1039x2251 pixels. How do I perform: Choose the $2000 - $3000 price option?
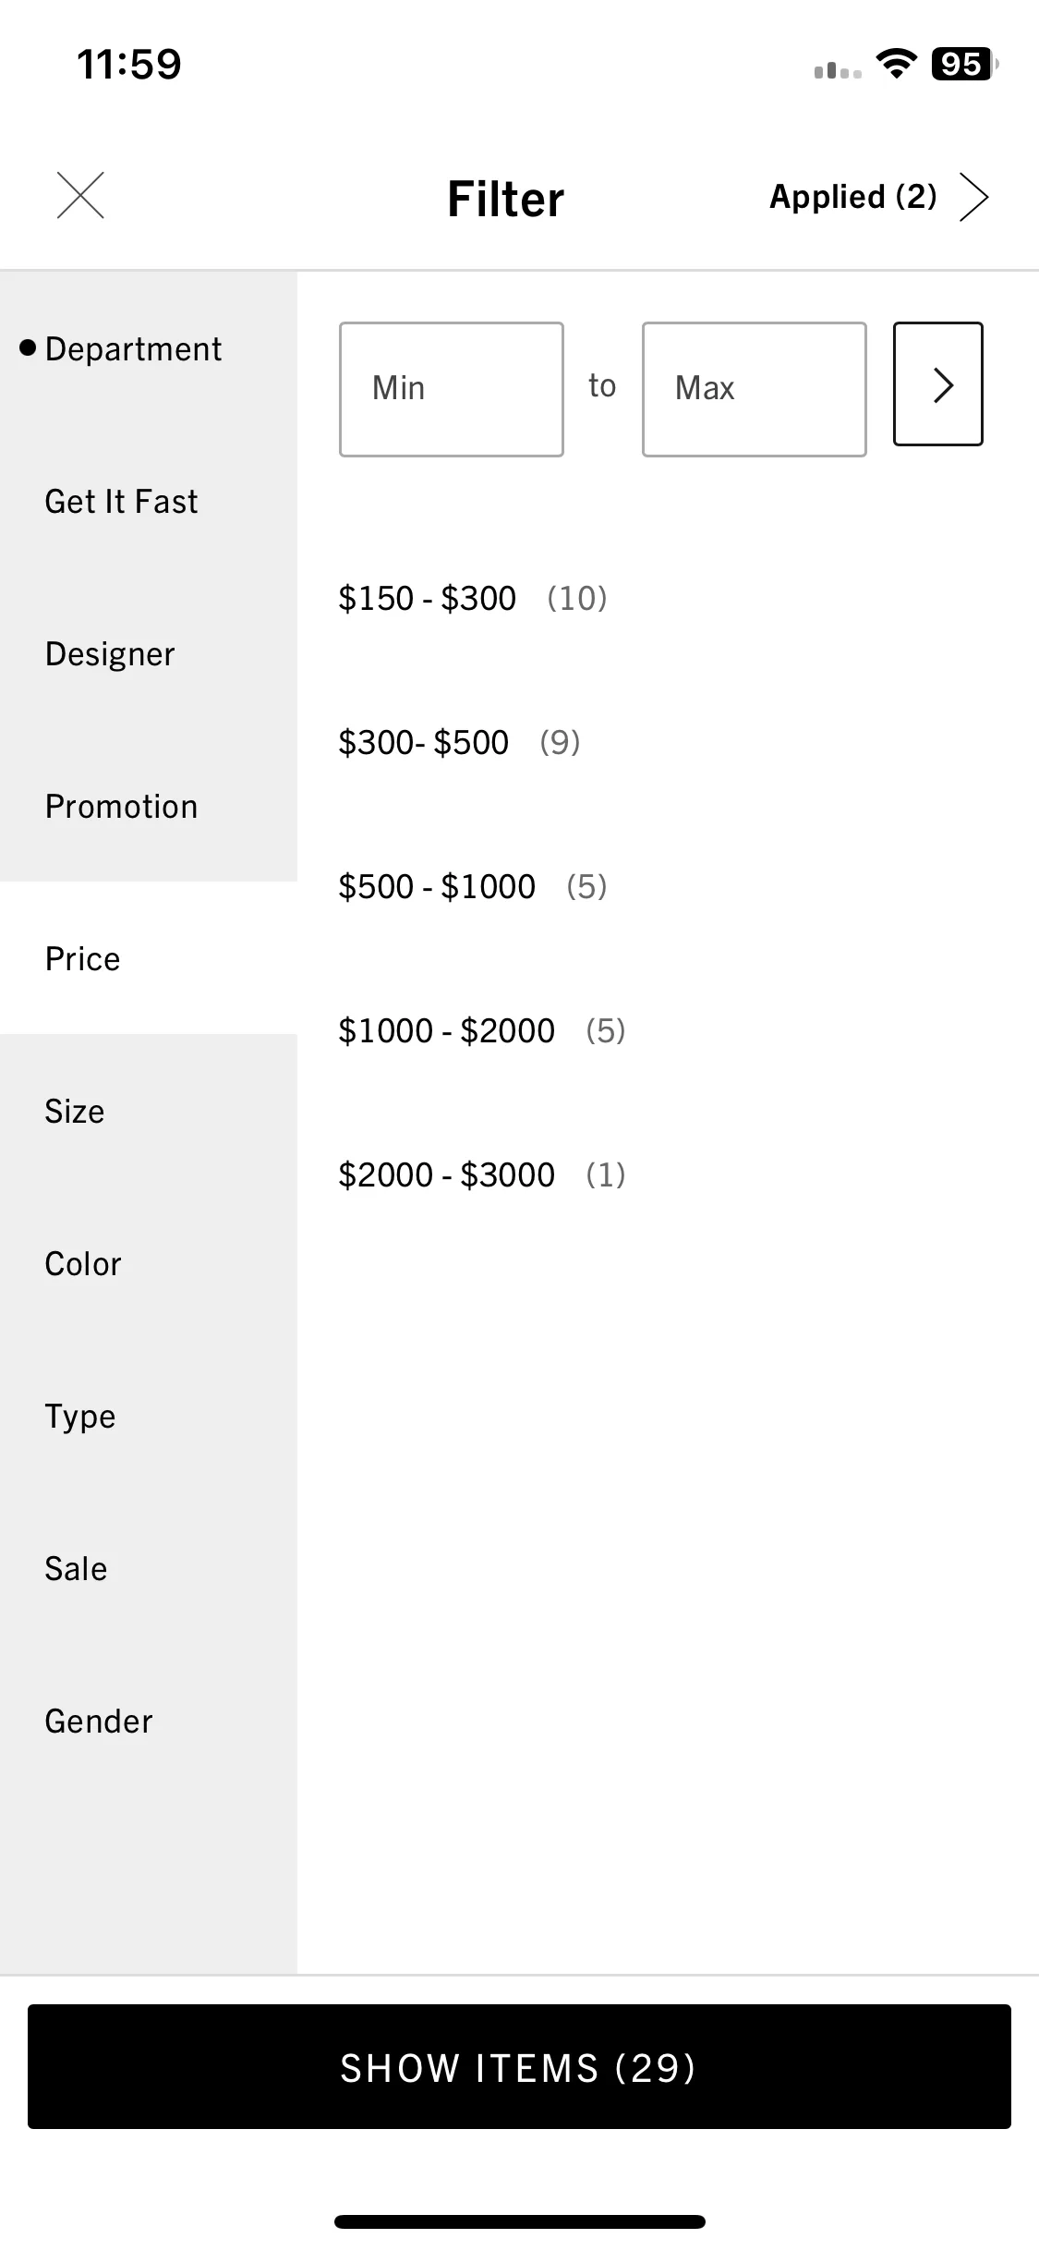coord(481,1175)
